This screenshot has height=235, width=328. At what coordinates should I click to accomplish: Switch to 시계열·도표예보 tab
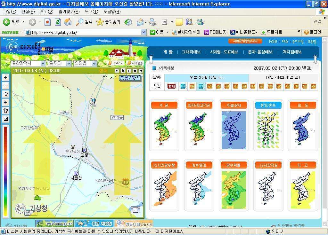(x=224, y=52)
